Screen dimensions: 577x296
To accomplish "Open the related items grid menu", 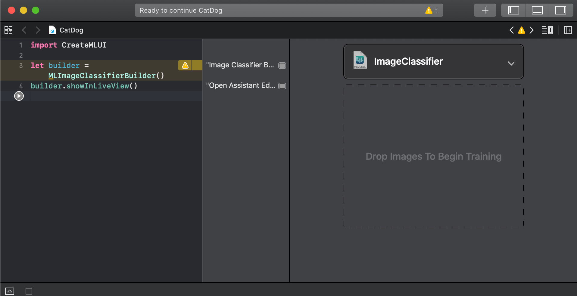I will 8,30.
